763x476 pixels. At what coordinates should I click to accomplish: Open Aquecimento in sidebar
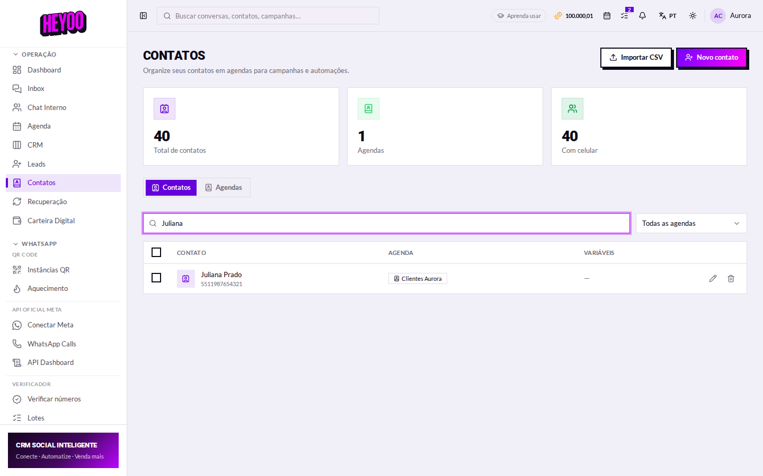63,289
